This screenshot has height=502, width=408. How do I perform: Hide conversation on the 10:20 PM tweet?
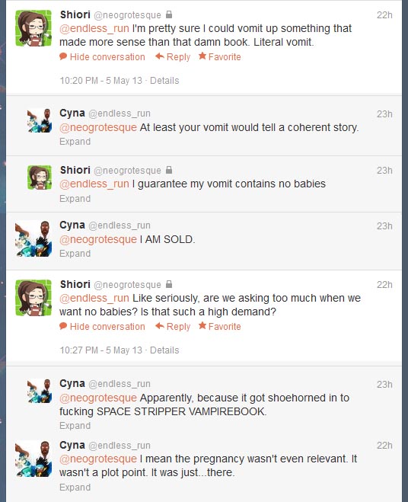(x=107, y=57)
